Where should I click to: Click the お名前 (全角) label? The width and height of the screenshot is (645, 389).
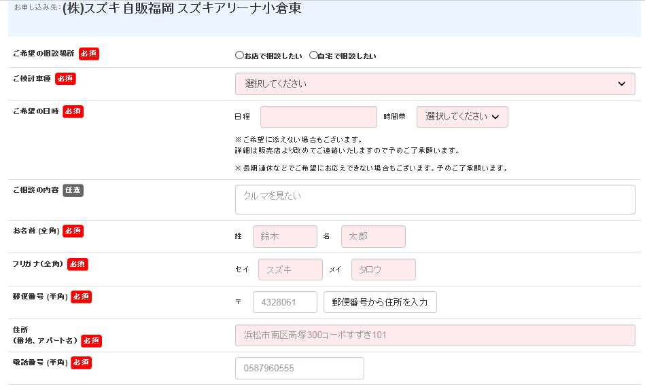click(36, 231)
